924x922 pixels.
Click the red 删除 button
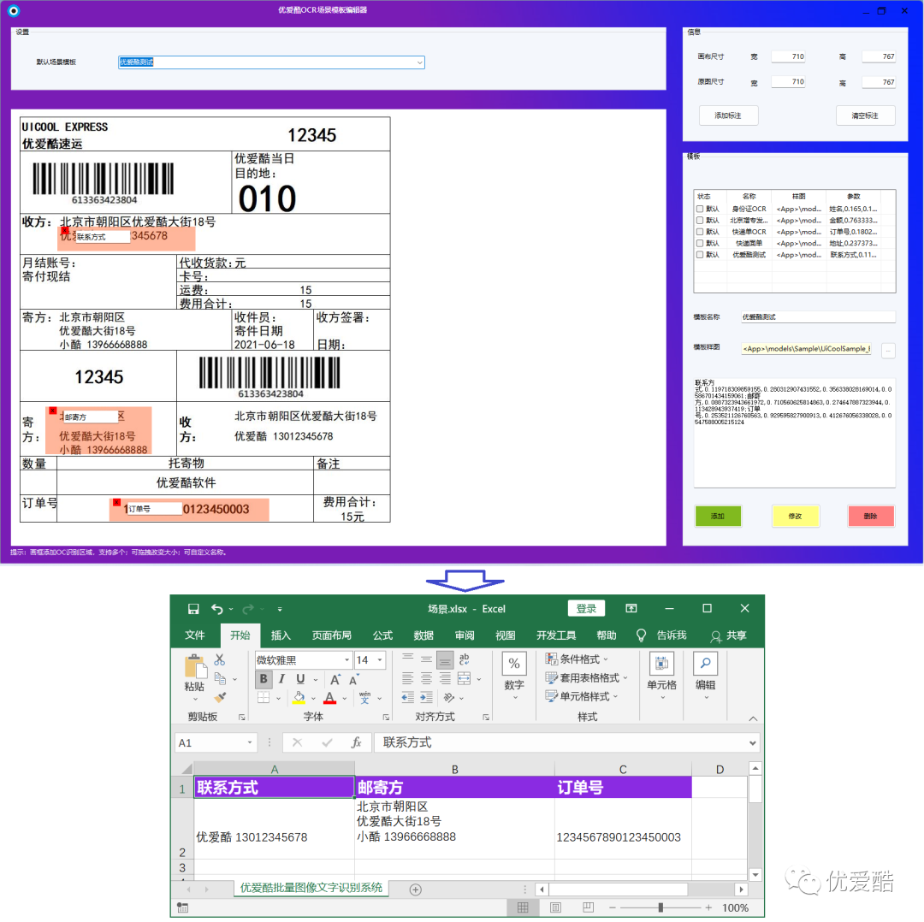[871, 516]
